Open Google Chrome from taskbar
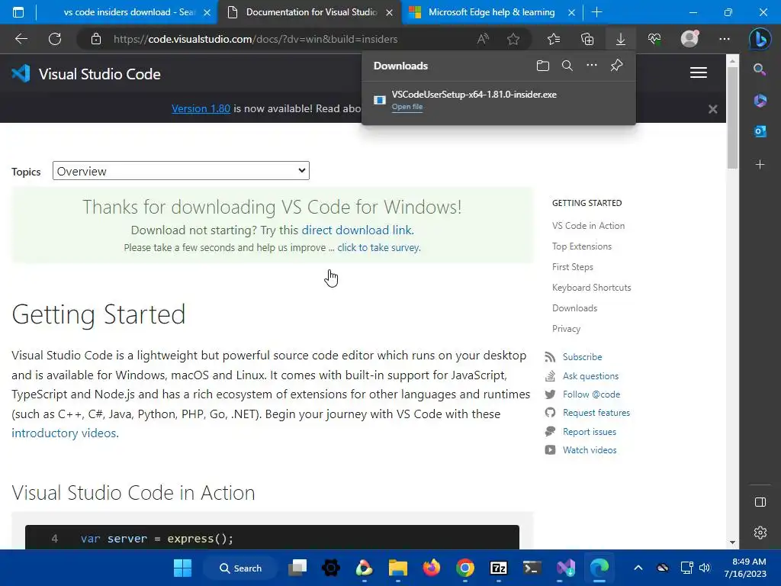781x586 pixels. pos(464,568)
